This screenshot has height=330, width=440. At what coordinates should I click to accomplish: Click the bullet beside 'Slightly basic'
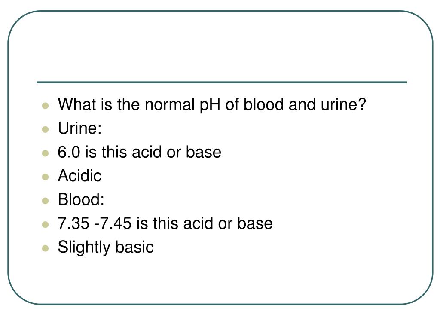point(45,248)
